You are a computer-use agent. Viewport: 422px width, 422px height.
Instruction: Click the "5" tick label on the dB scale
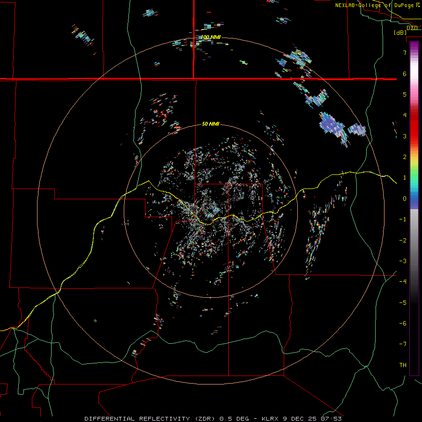(405, 94)
